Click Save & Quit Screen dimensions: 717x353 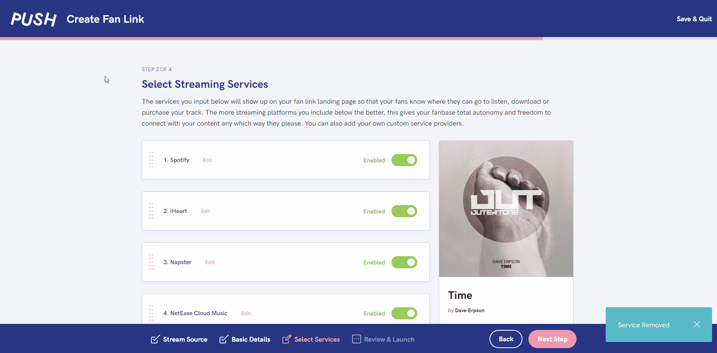coord(694,19)
